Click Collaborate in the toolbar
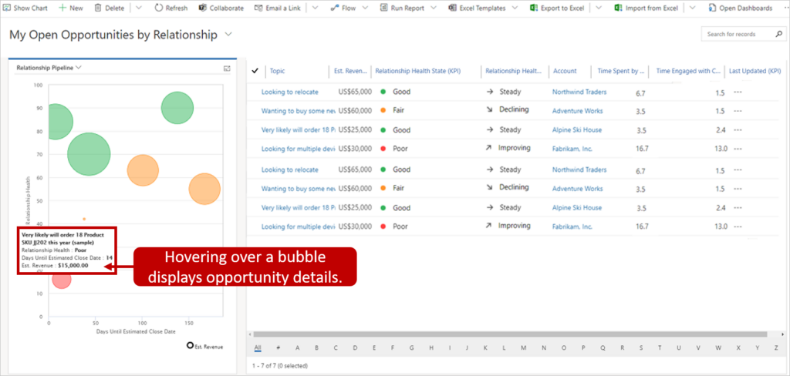Image resolution: width=790 pixels, height=376 pixels. [221, 8]
